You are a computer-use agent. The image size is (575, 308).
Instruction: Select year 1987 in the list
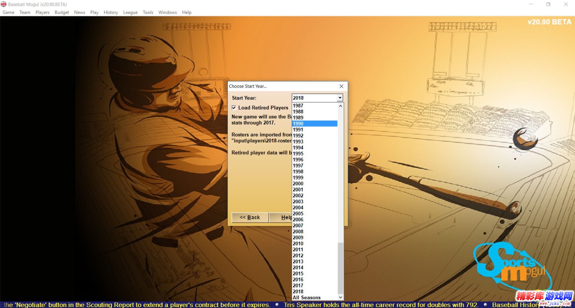click(298, 105)
